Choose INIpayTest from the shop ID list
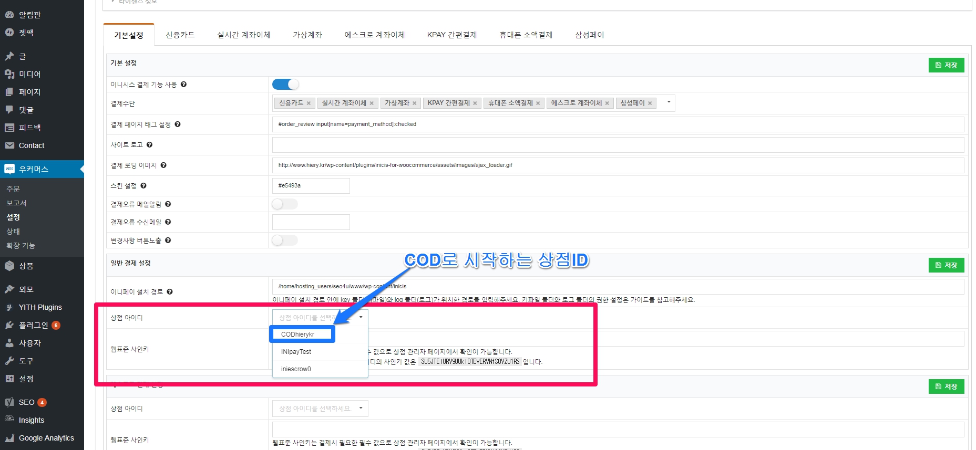The height and width of the screenshot is (450, 976). [320, 352]
